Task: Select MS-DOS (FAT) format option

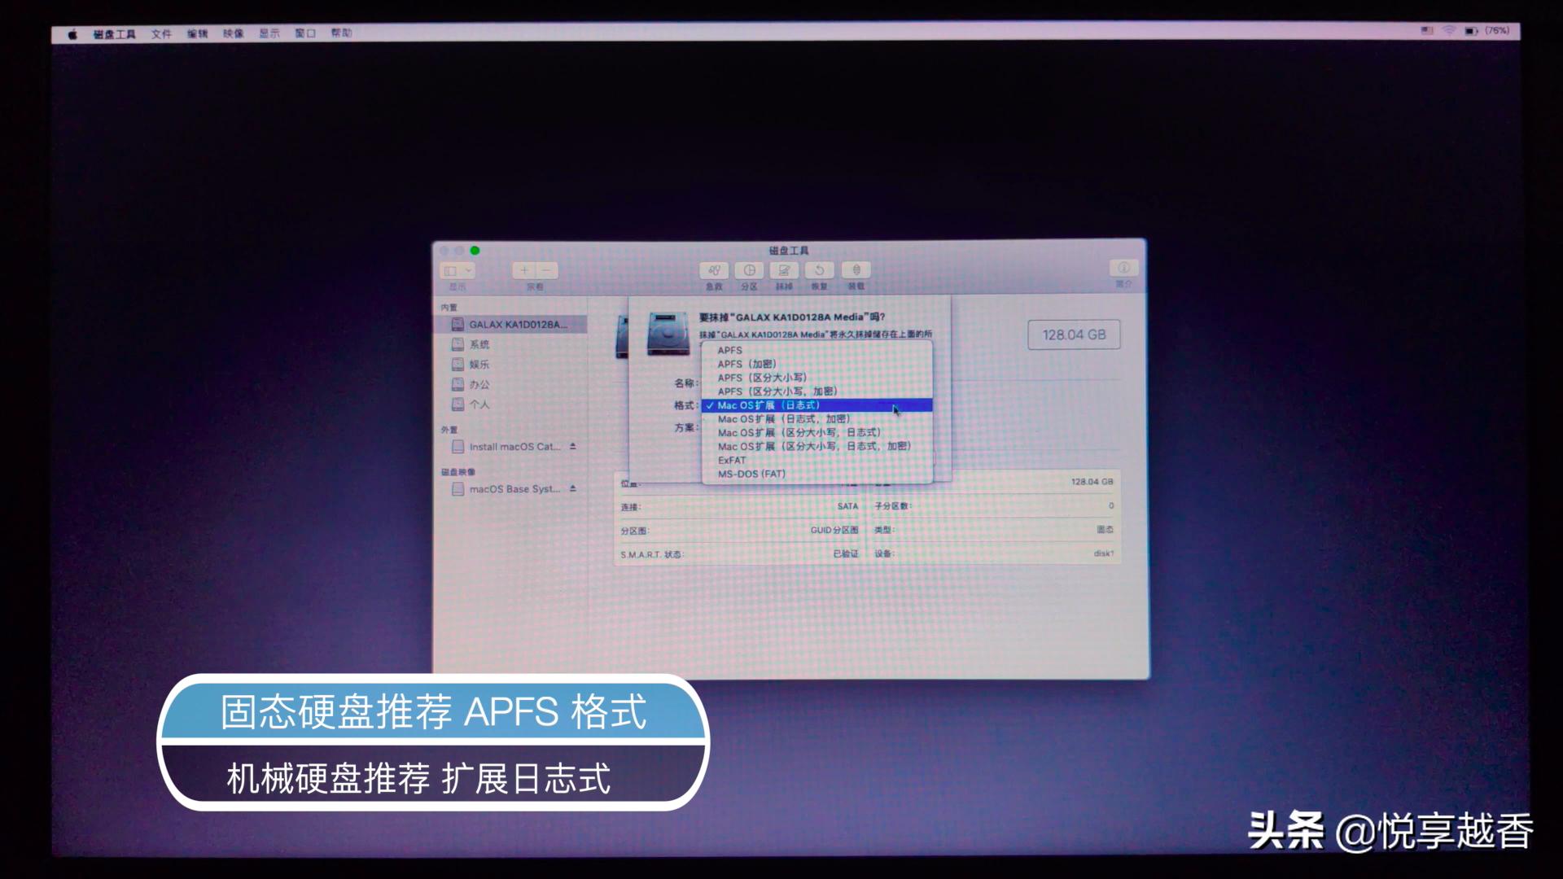Action: pos(750,473)
